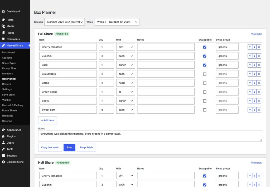
Task: Uncheck Swappable for Full Share Zucchini
Action: pos(205,56)
